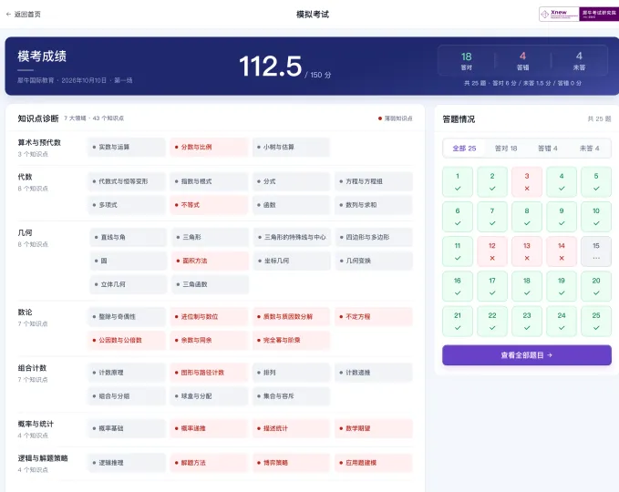The image size is (619, 492).
Task: Click the 计数原理 knowledge point
Action: tap(127, 373)
